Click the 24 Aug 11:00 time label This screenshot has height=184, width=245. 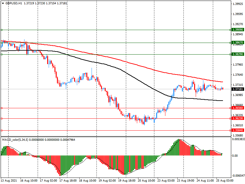pyautogui.click(x=205, y=181)
